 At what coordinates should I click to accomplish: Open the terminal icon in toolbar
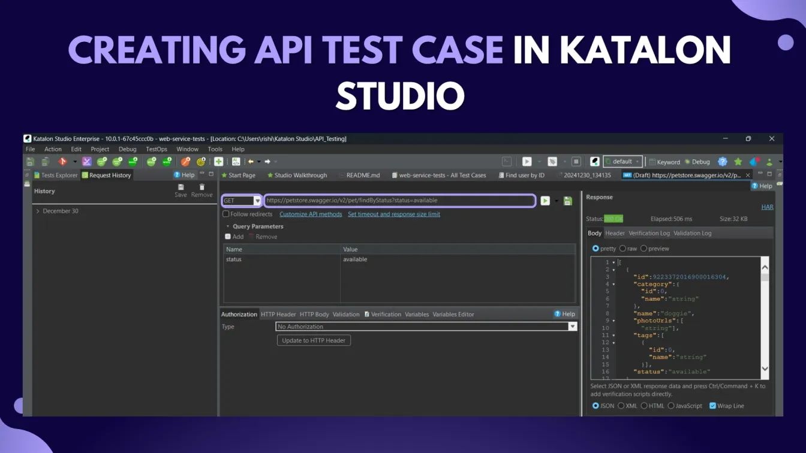click(x=507, y=162)
